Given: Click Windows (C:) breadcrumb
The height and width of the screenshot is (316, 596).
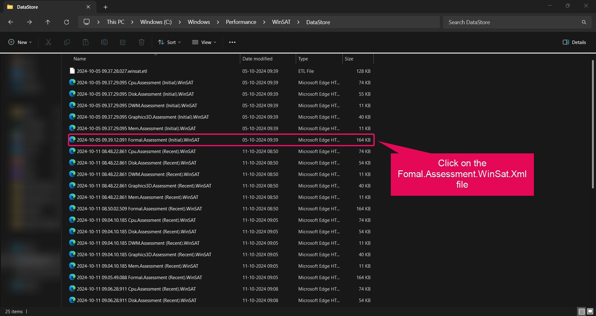Looking at the screenshot, I should click(156, 22).
